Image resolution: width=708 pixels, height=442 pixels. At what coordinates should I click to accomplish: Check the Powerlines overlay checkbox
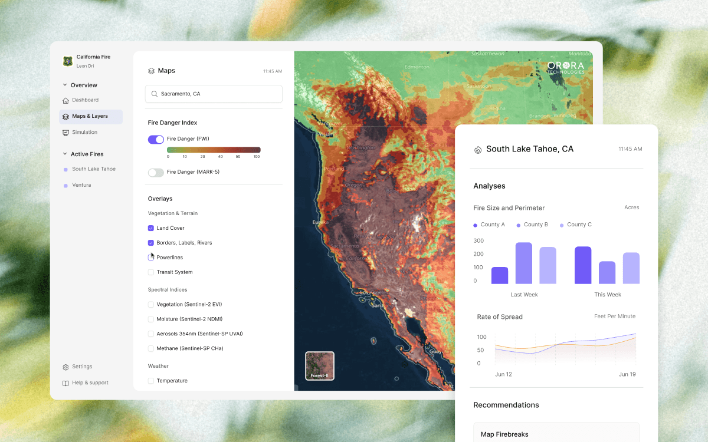click(151, 258)
